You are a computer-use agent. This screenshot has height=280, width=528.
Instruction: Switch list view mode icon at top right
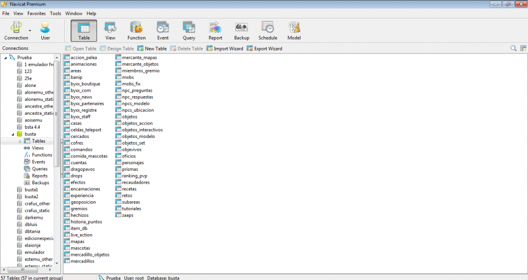point(523,48)
